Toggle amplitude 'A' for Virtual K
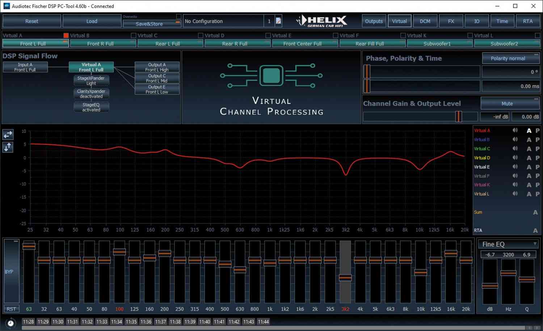The width and height of the screenshot is (543, 331). [529, 185]
